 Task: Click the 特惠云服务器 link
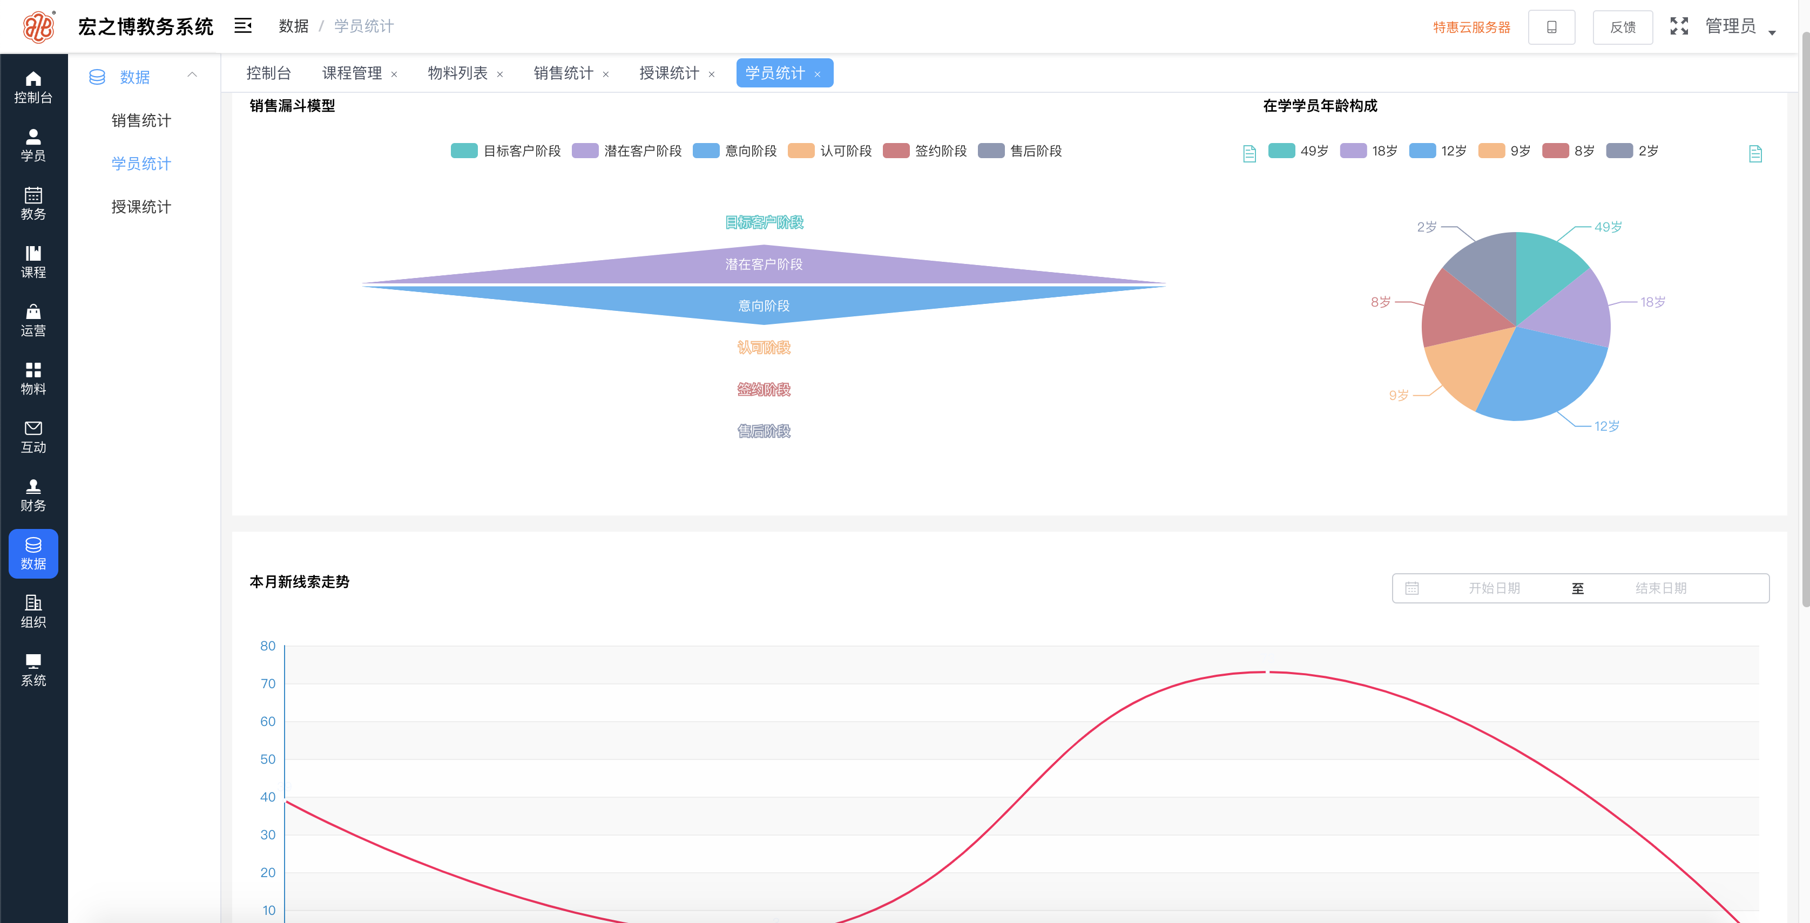(1471, 28)
